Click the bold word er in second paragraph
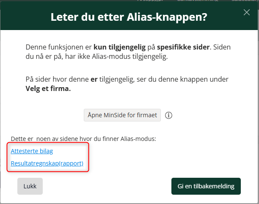The width and height of the screenshot is (259, 204). tap(94, 80)
